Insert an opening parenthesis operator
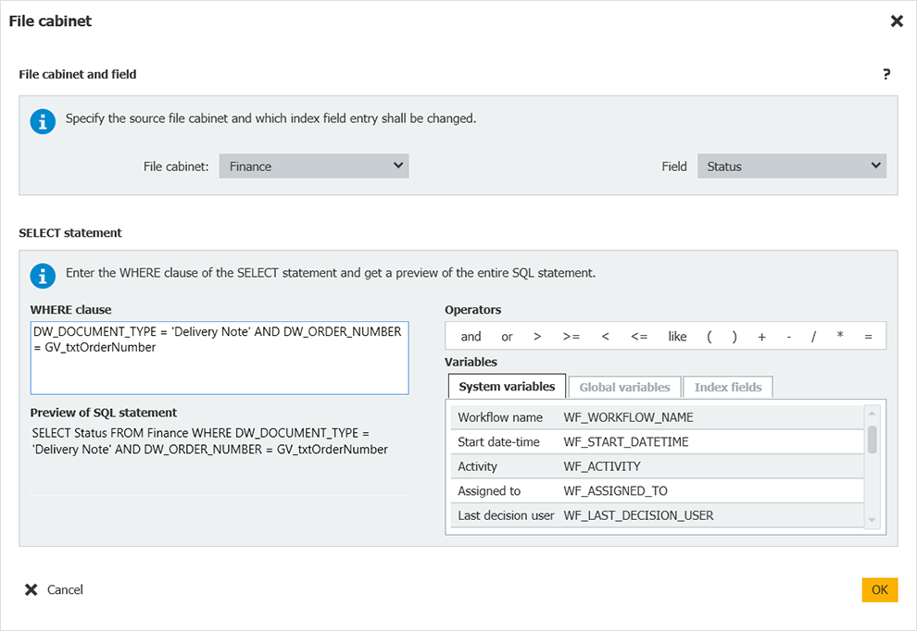This screenshot has height=631, width=917. [709, 336]
